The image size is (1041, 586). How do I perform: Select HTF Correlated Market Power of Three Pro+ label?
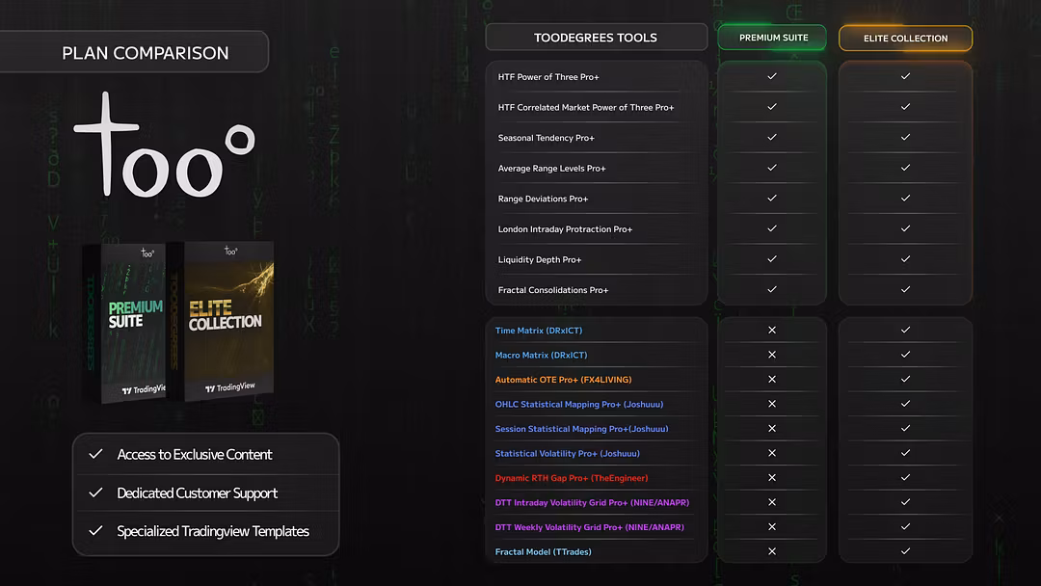point(586,108)
